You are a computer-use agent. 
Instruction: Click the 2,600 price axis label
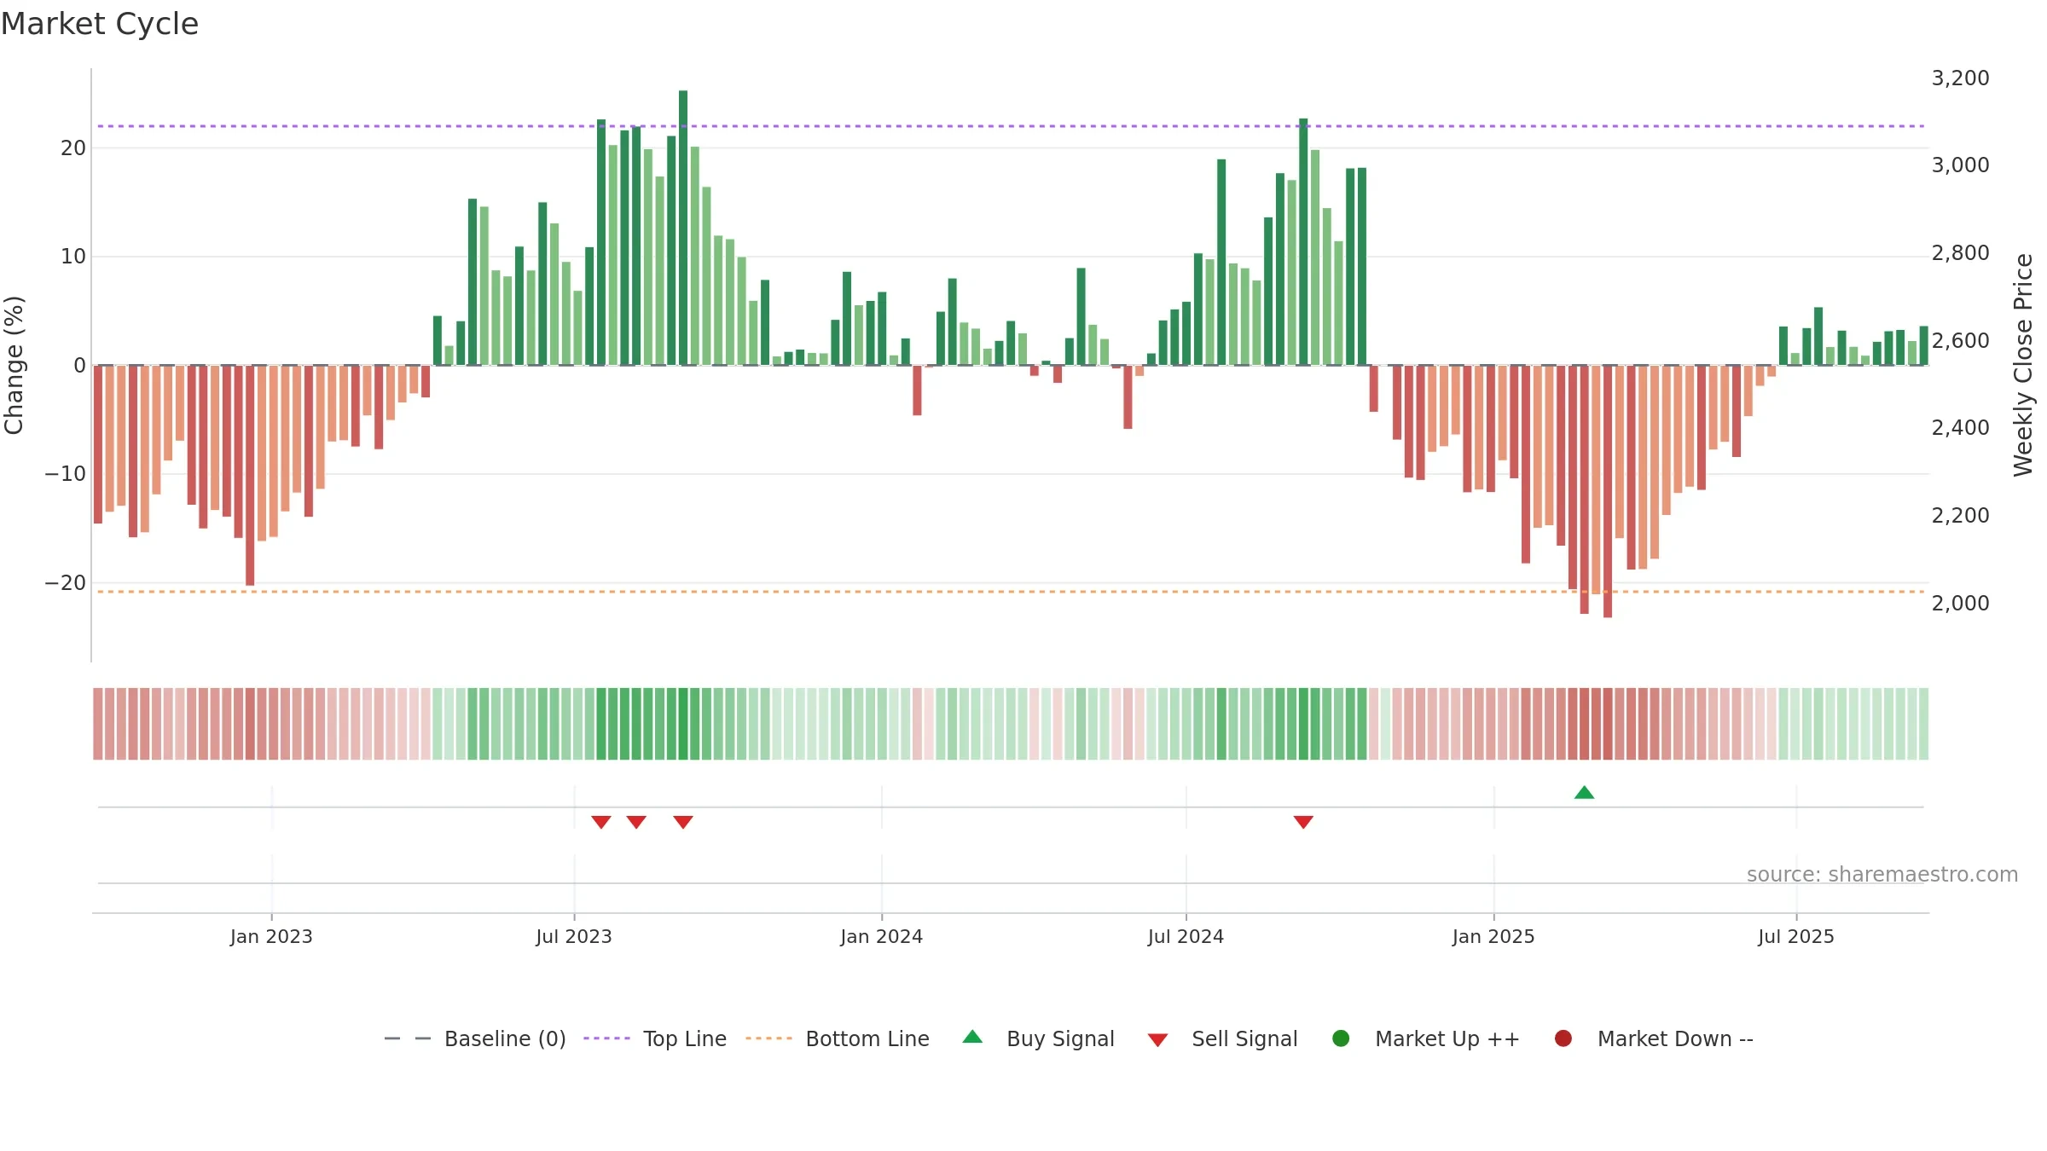pyautogui.click(x=1960, y=341)
